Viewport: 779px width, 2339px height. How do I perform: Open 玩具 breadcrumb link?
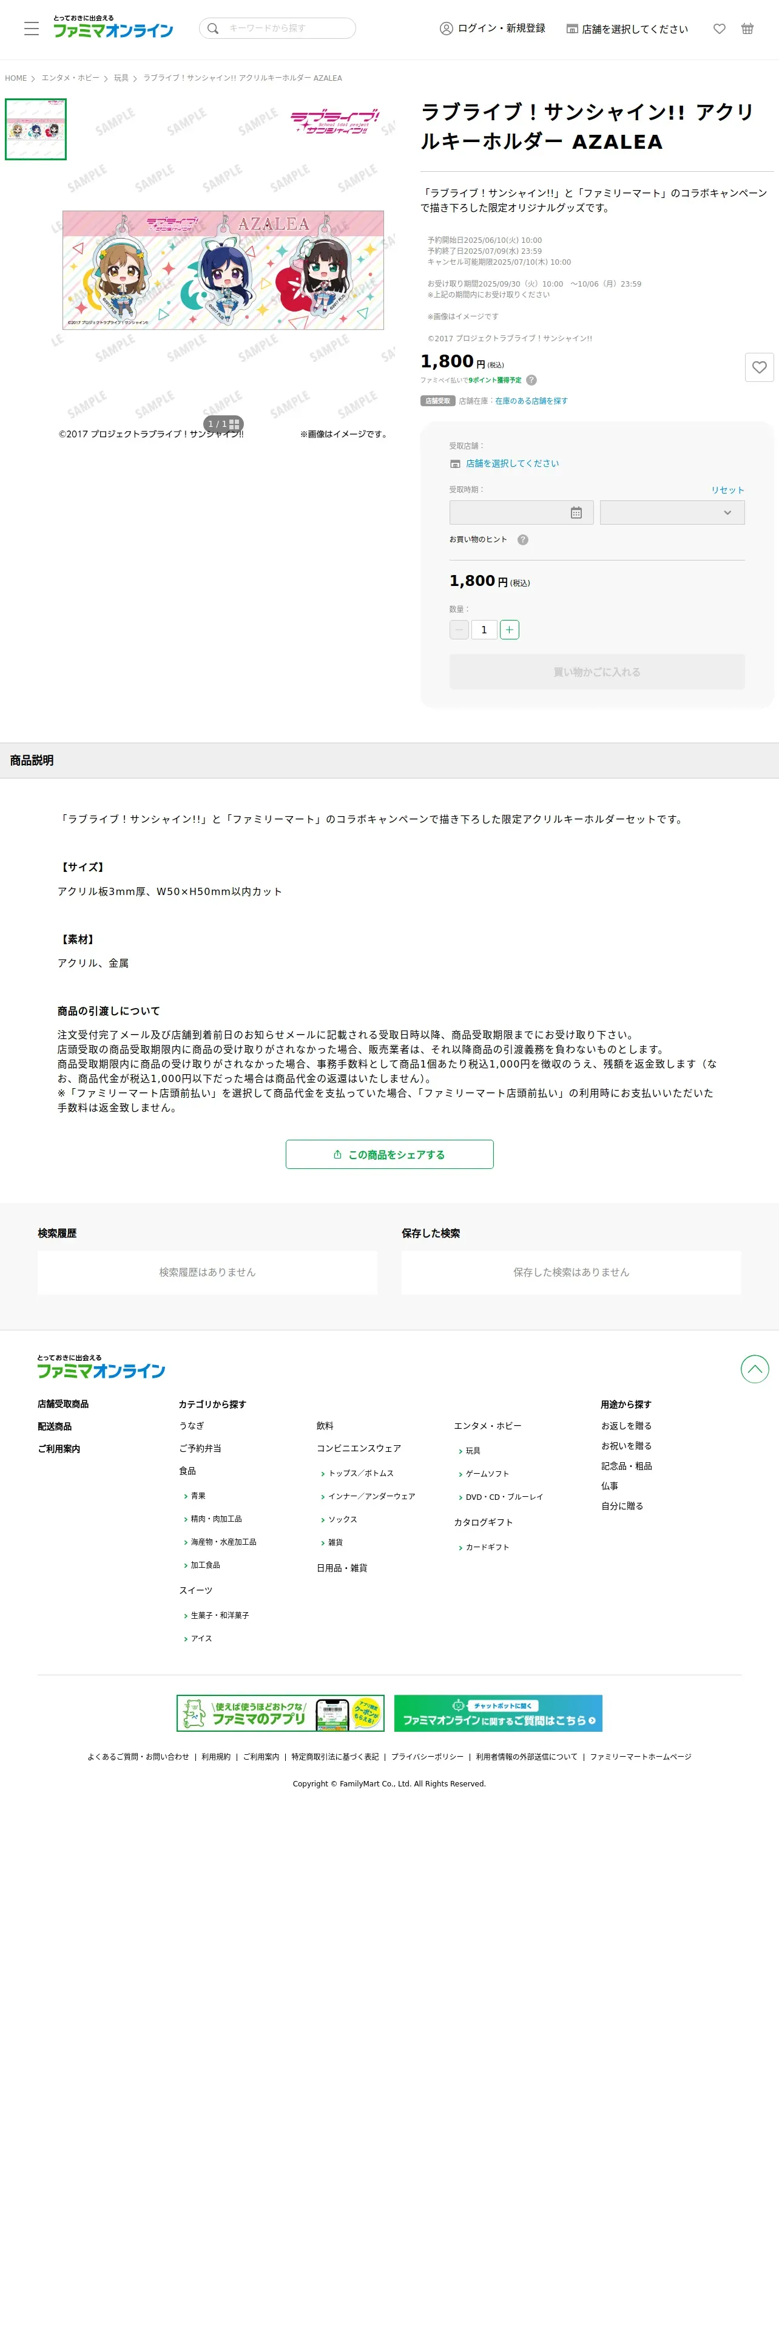pos(121,78)
